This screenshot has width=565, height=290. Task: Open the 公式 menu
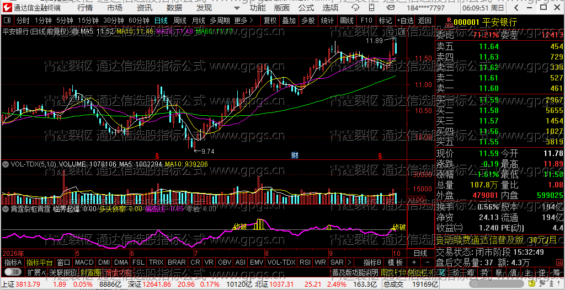pyautogui.click(x=306, y=8)
